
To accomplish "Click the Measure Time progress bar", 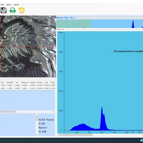I will click(x=110, y=18).
